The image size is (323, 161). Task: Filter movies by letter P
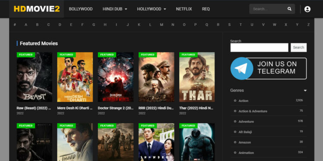[196, 24]
